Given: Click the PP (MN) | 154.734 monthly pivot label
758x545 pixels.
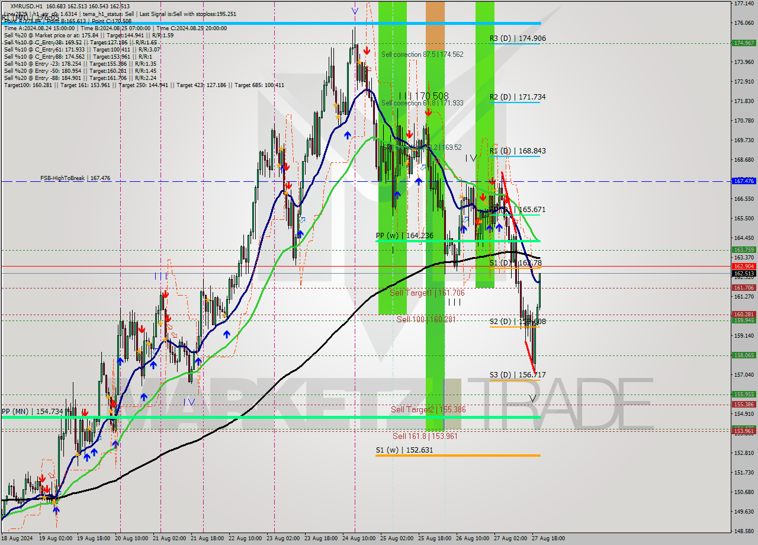Looking at the screenshot, I should point(32,412).
